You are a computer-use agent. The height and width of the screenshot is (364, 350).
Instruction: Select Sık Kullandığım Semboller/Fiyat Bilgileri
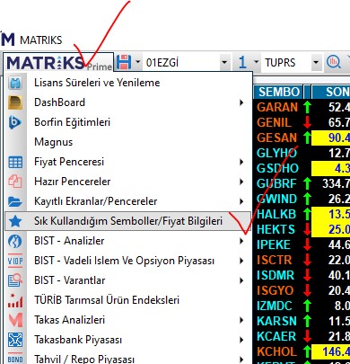pyautogui.click(x=128, y=221)
